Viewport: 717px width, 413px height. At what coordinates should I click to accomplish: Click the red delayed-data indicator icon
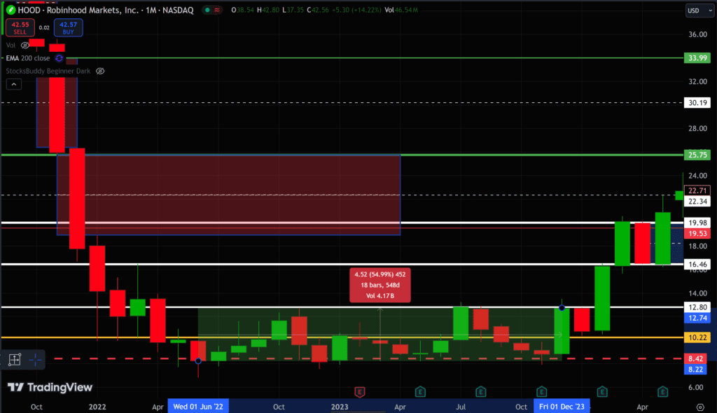[217, 10]
